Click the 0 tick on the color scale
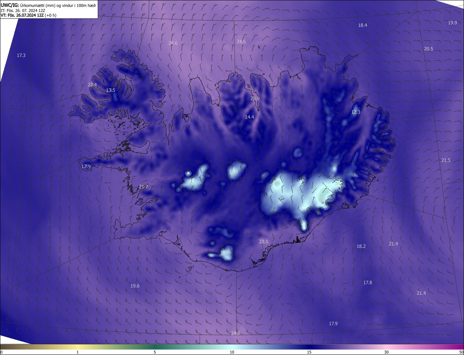The image size is (464, 355). point(1,352)
